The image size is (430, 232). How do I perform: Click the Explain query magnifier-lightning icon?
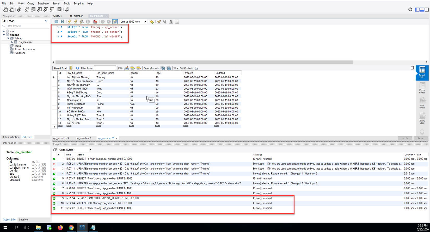82,22
